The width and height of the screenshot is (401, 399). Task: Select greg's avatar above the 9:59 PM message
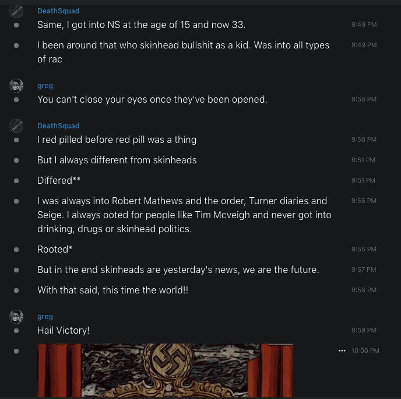[x=16, y=317]
